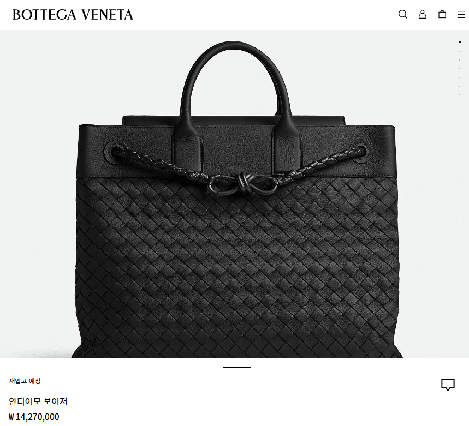This screenshot has width=469, height=426.
Task: Show the fourth image dot
Action: (x=459, y=69)
